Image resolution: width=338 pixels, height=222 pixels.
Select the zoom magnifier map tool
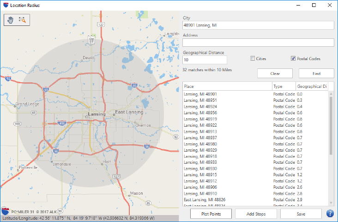[x=22, y=19]
